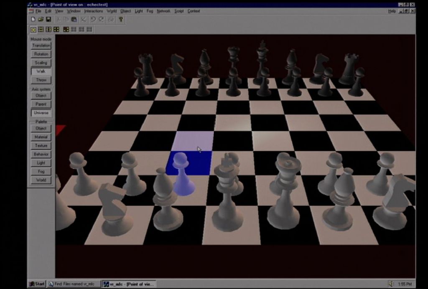Open the Texture palette
The height and width of the screenshot is (289, 428).
pos(41,146)
